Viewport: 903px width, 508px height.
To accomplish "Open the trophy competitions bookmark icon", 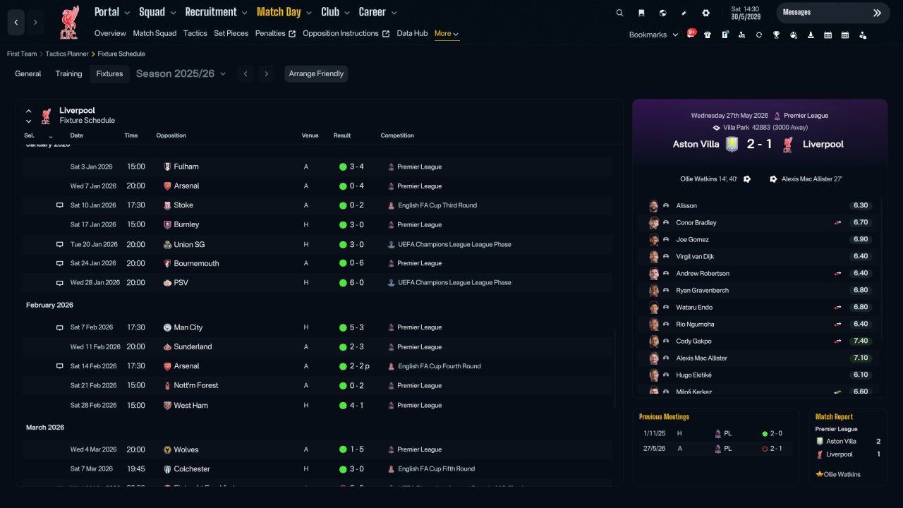I will (x=776, y=35).
